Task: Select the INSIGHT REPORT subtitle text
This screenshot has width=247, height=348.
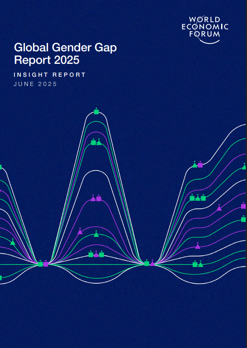Action: point(50,75)
